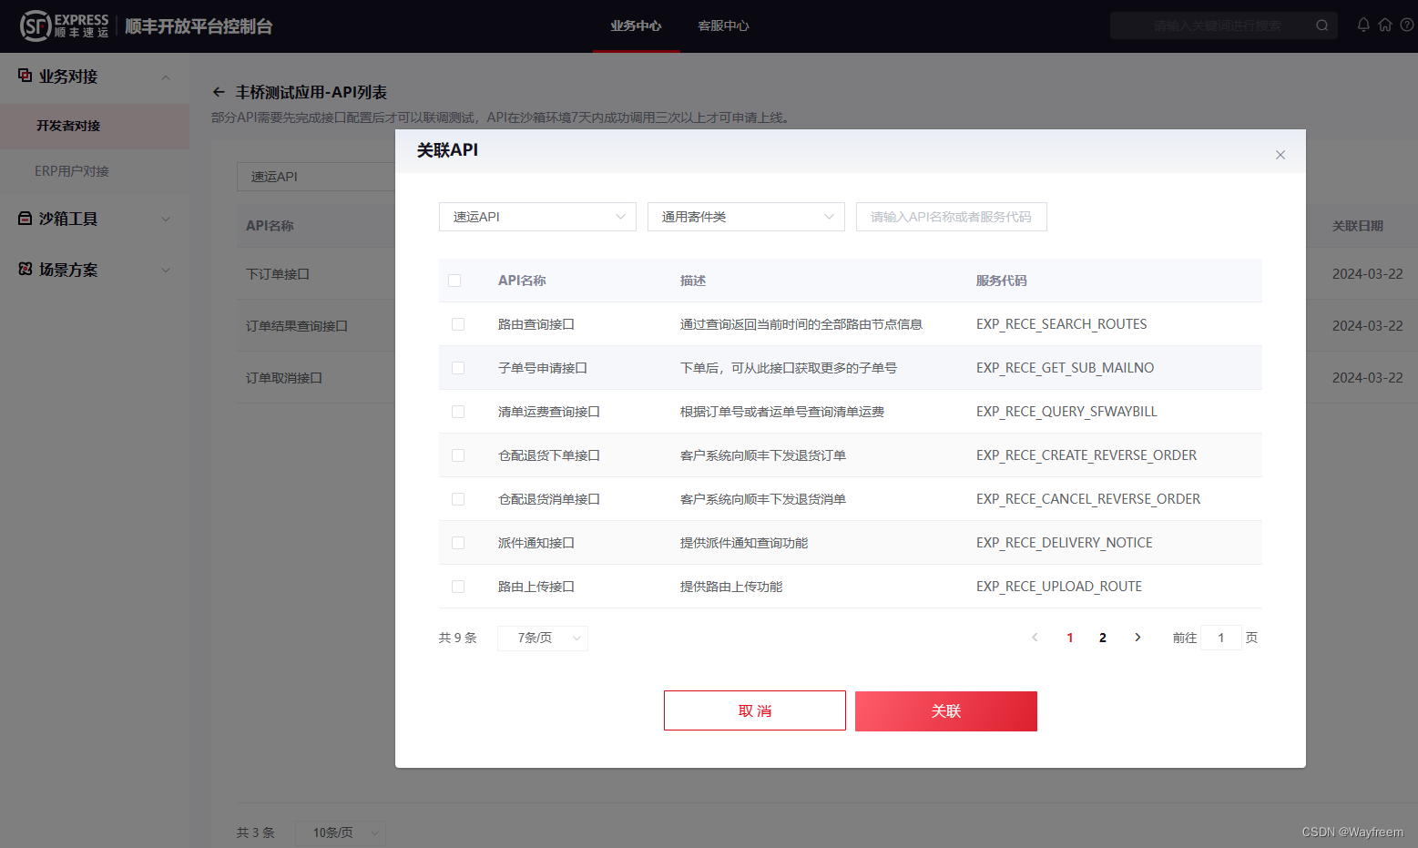Go to page 2 in dialog pagination
The width and height of the screenshot is (1418, 848).
[x=1103, y=638]
